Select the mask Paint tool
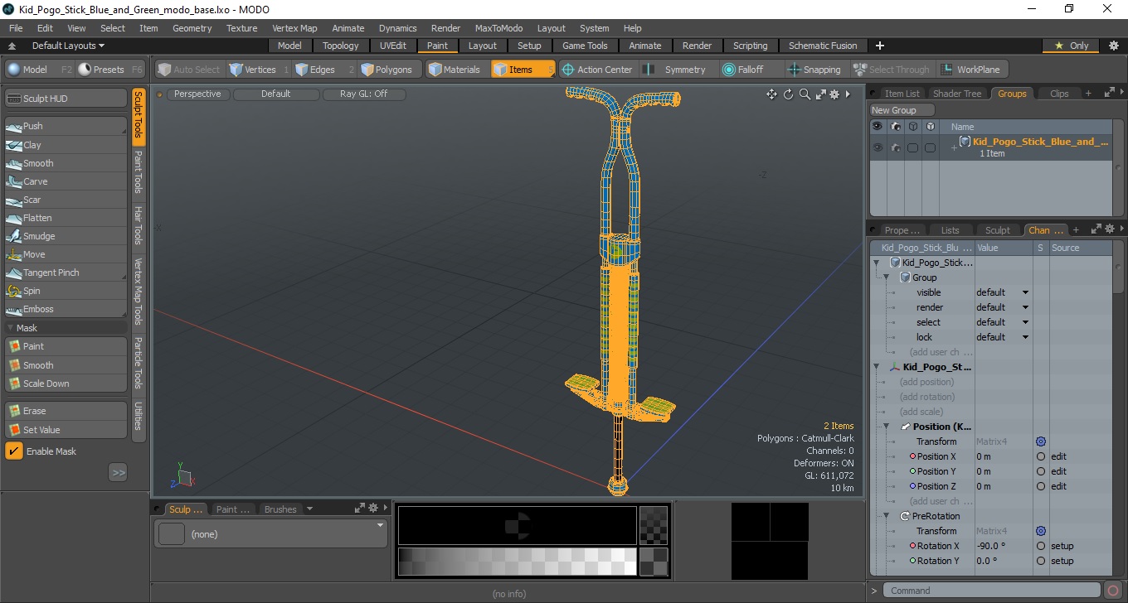 tap(66, 346)
